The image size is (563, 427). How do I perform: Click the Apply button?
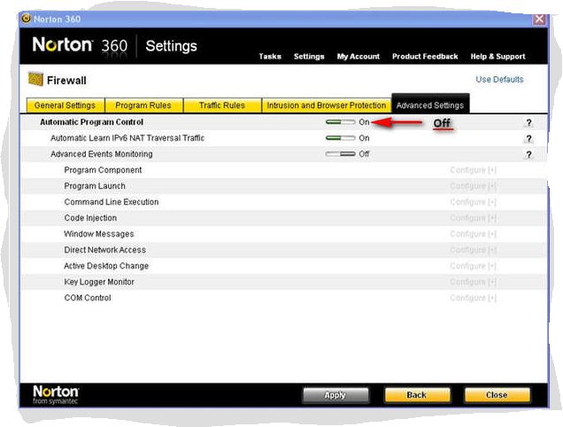(x=335, y=395)
